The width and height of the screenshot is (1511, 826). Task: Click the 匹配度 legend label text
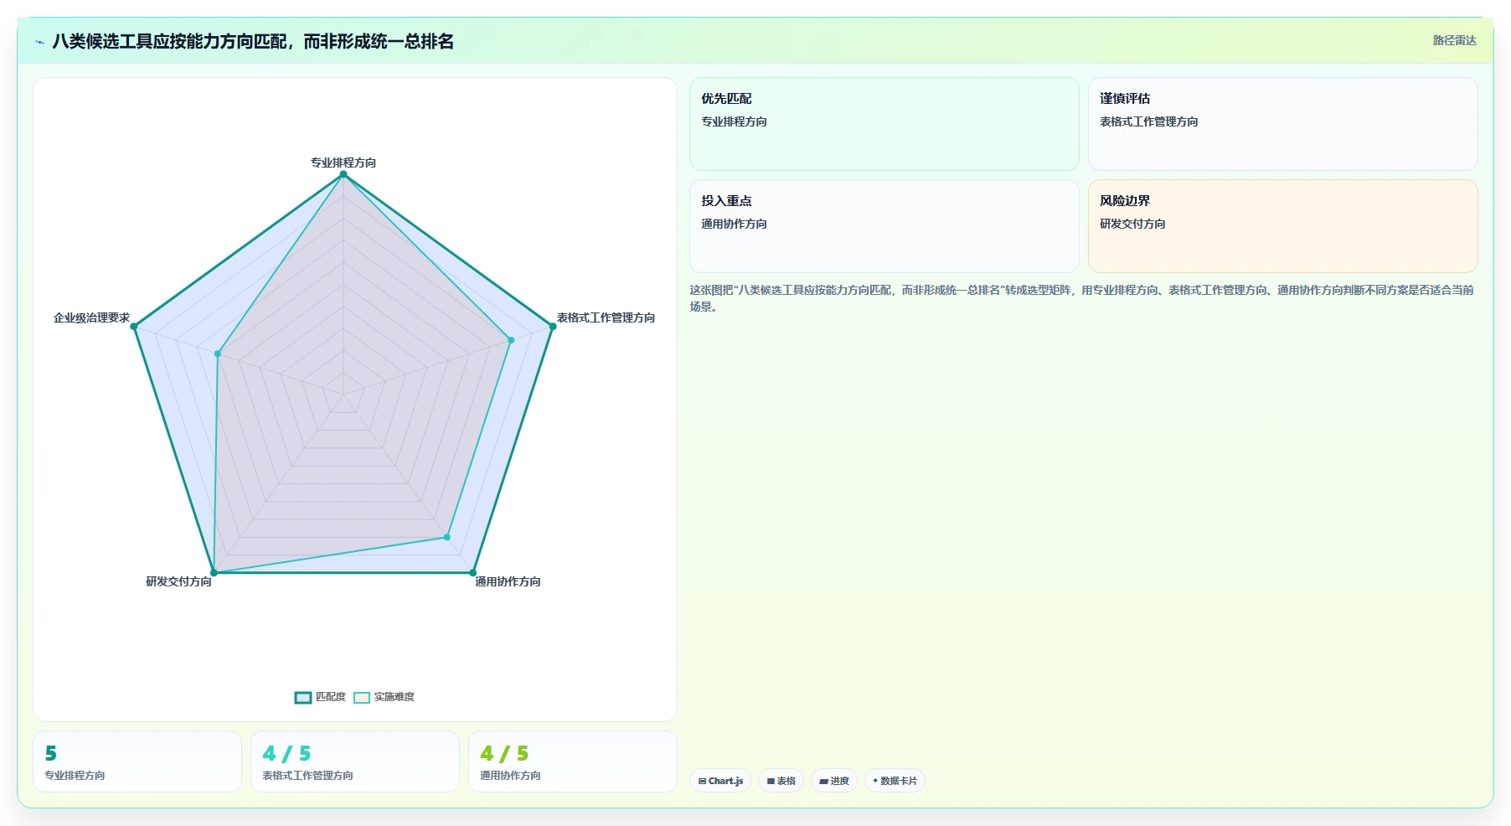pyautogui.click(x=331, y=697)
